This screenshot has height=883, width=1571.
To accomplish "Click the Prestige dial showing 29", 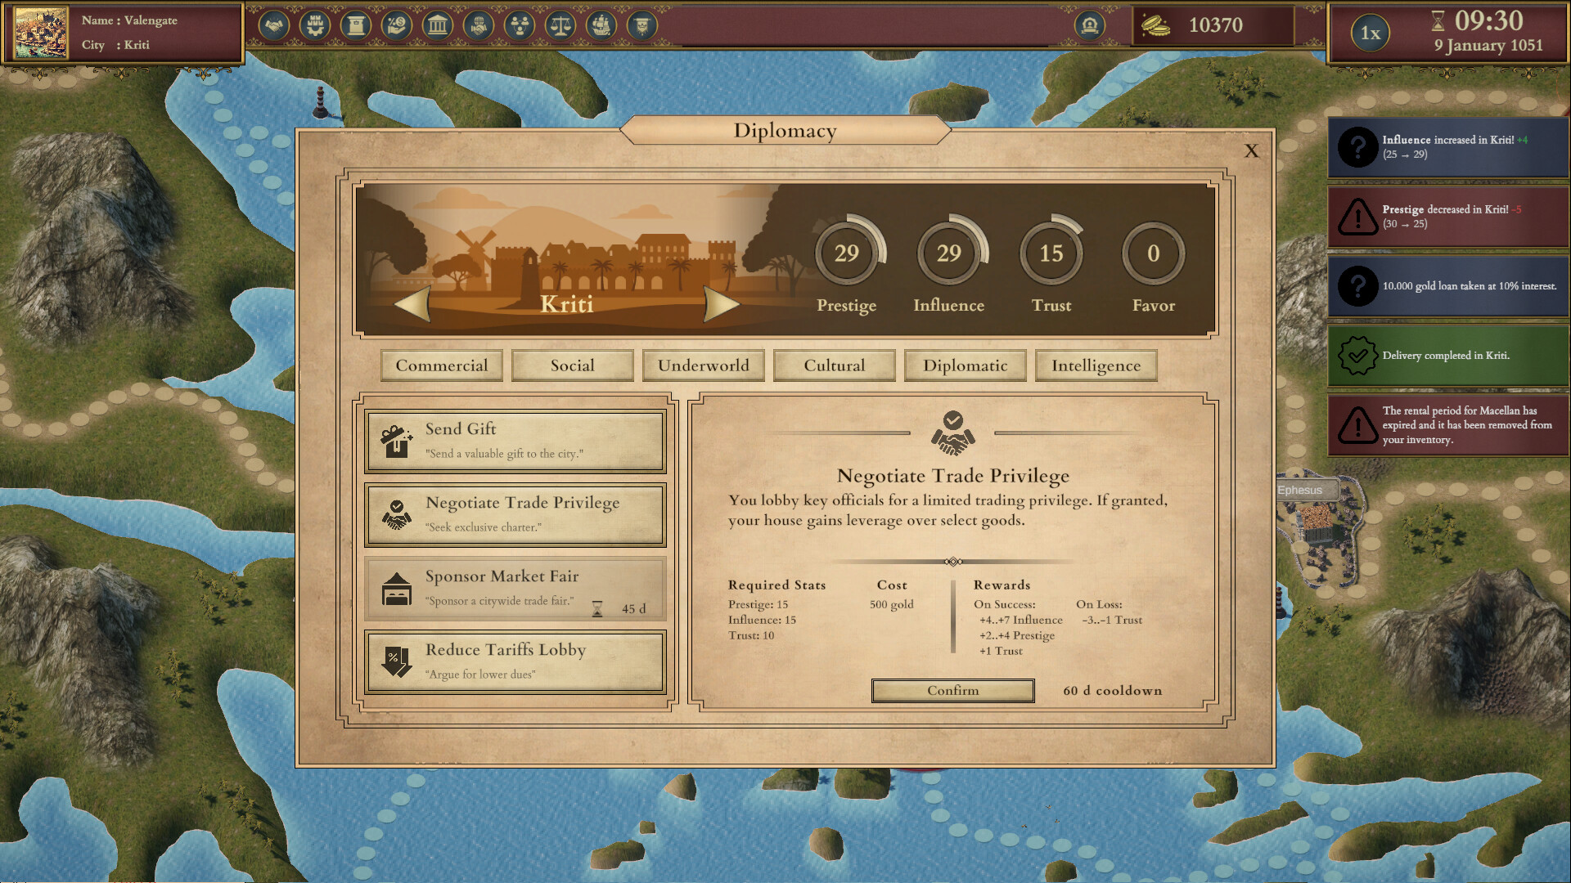I will [847, 254].
